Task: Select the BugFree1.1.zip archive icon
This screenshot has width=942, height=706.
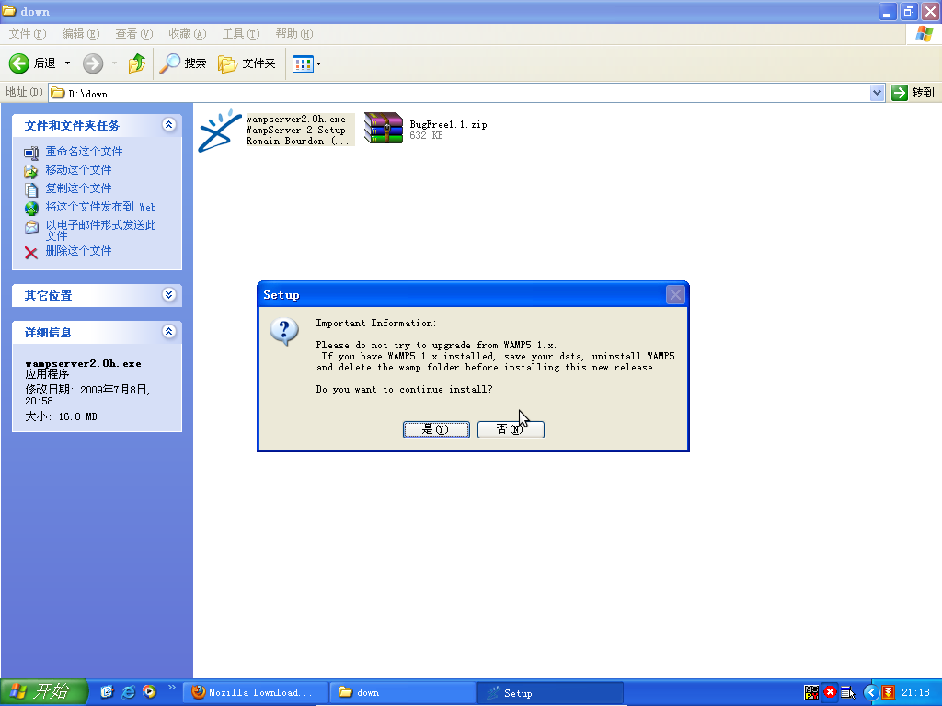Action: [x=384, y=128]
